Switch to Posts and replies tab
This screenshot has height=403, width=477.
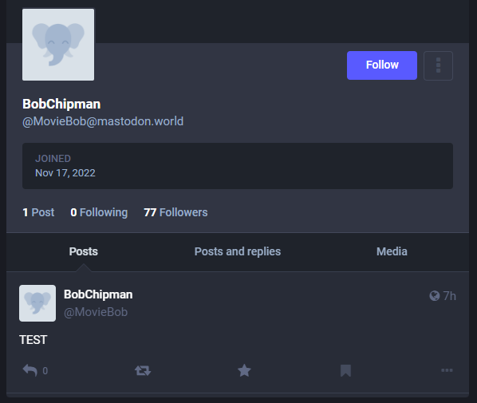pyautogui.click(x=238, y=251)
